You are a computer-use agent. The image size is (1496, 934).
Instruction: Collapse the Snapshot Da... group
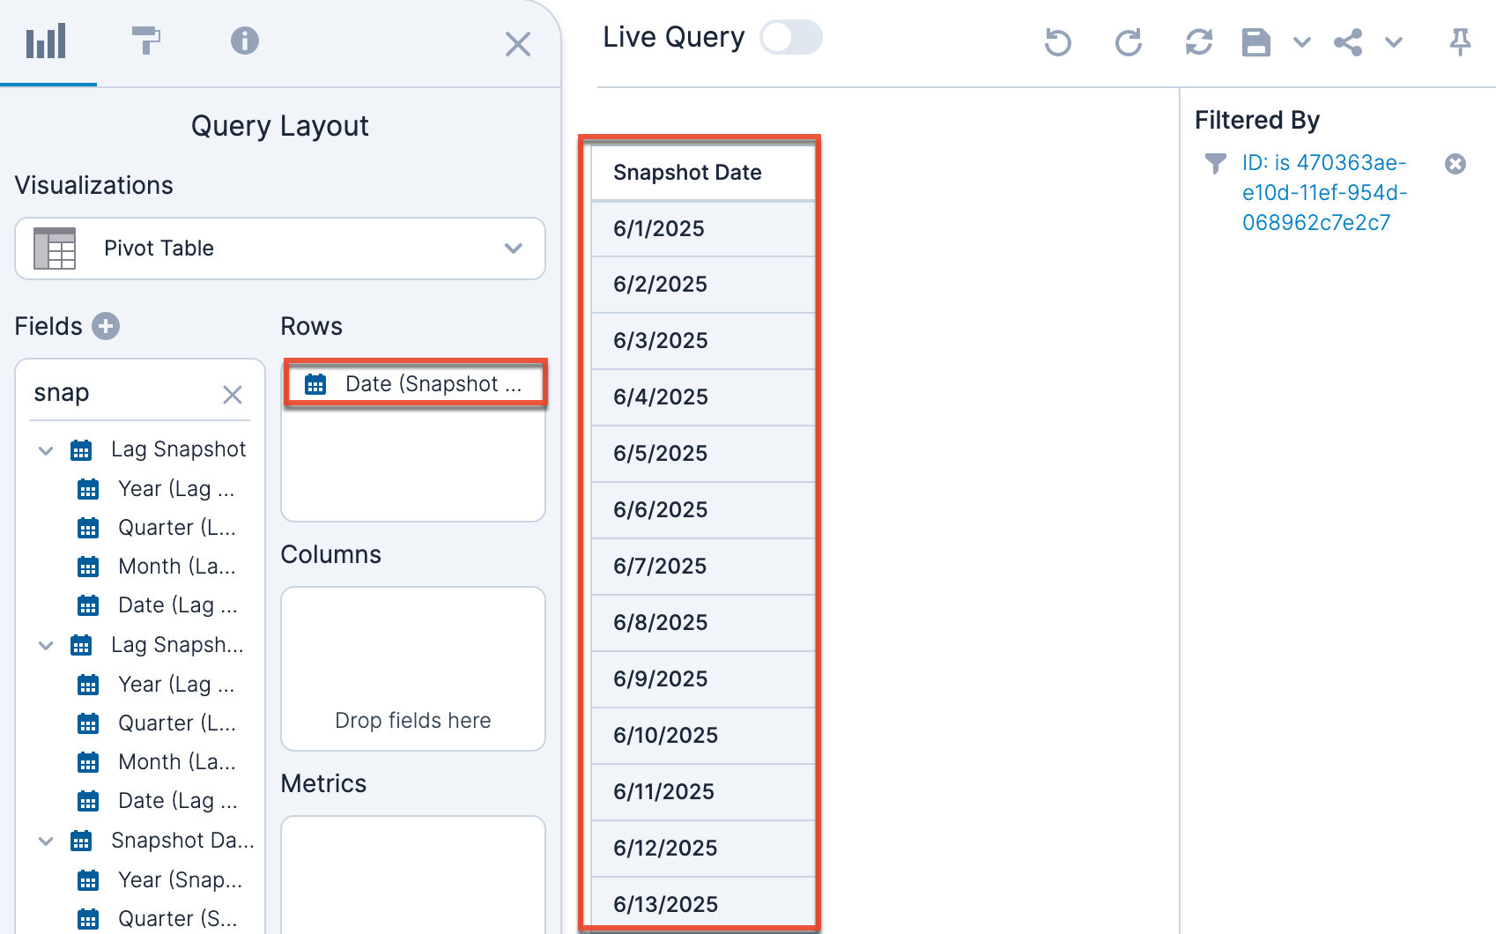[x=46, y=841]
